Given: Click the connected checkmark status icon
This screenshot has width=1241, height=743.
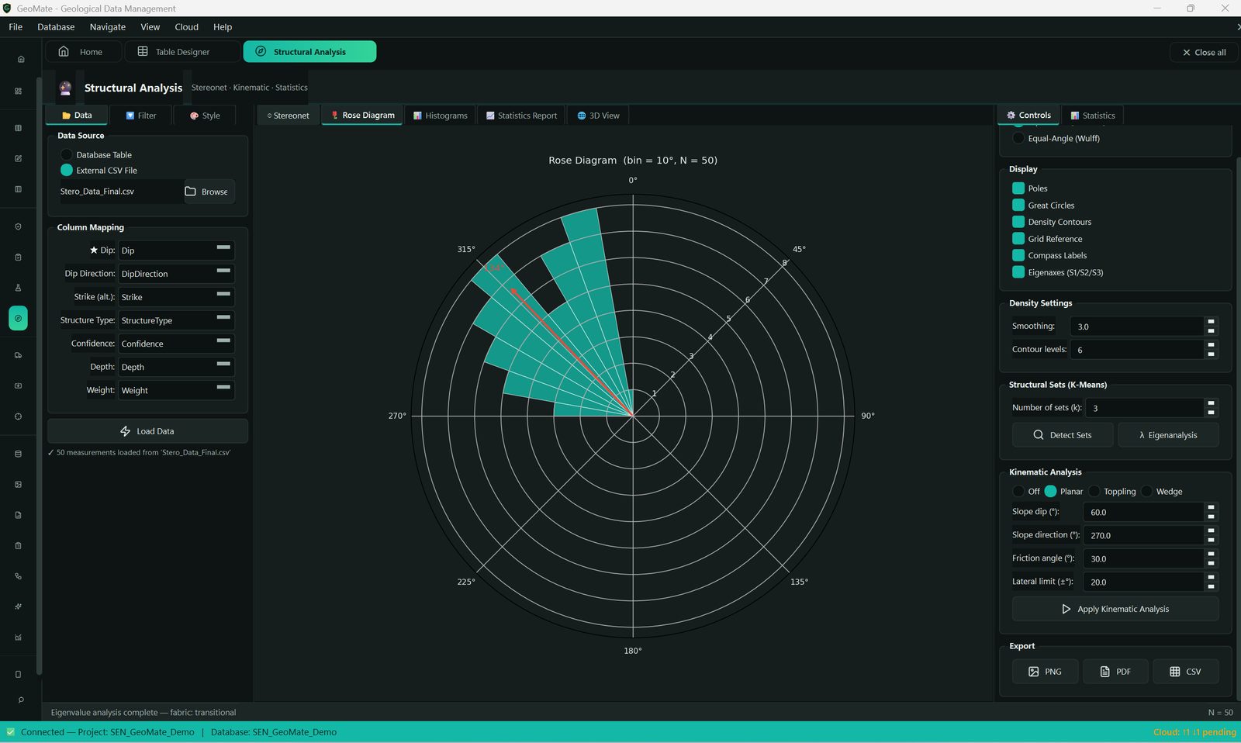Looking at the screenshot, I should coord(11,731).
